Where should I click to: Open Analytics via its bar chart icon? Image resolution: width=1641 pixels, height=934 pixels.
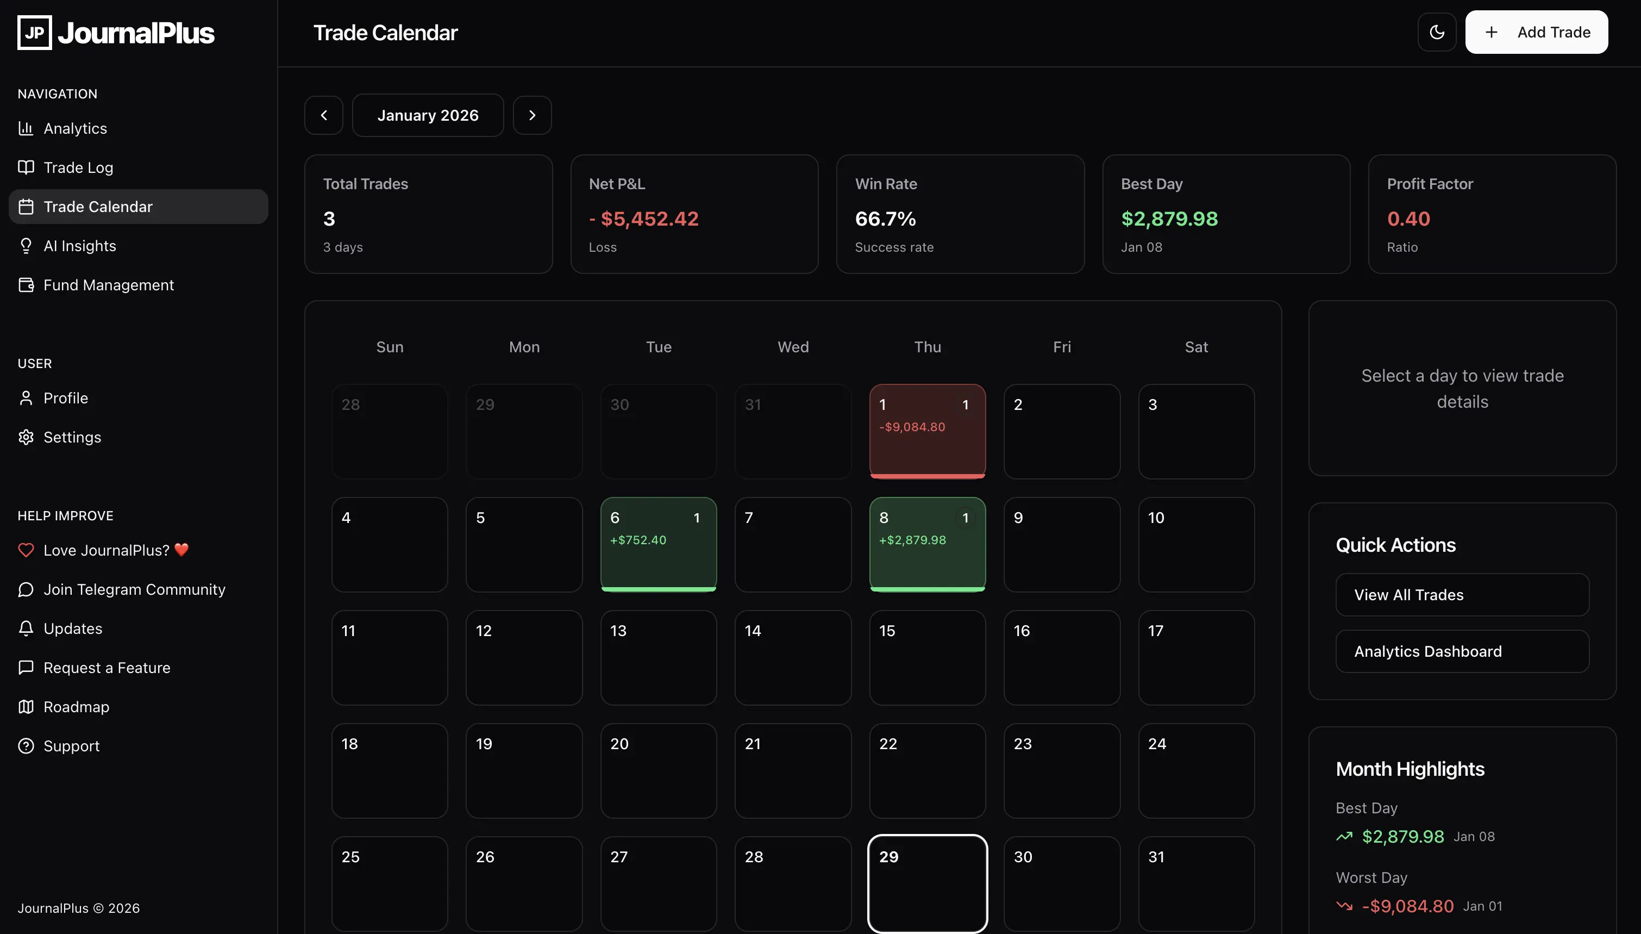(x=26, y=128)
